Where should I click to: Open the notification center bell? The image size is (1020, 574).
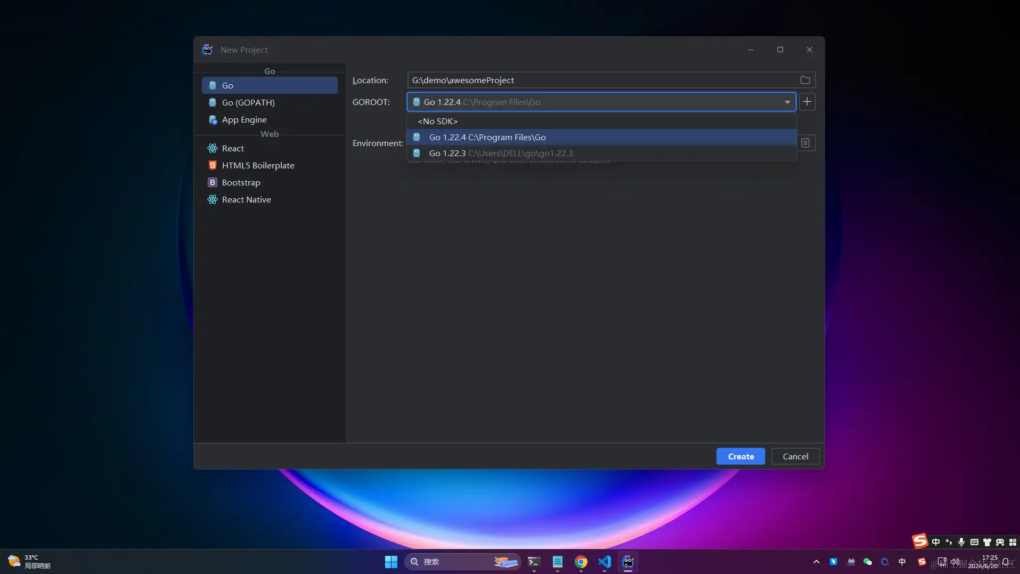tap(1006, 562)
